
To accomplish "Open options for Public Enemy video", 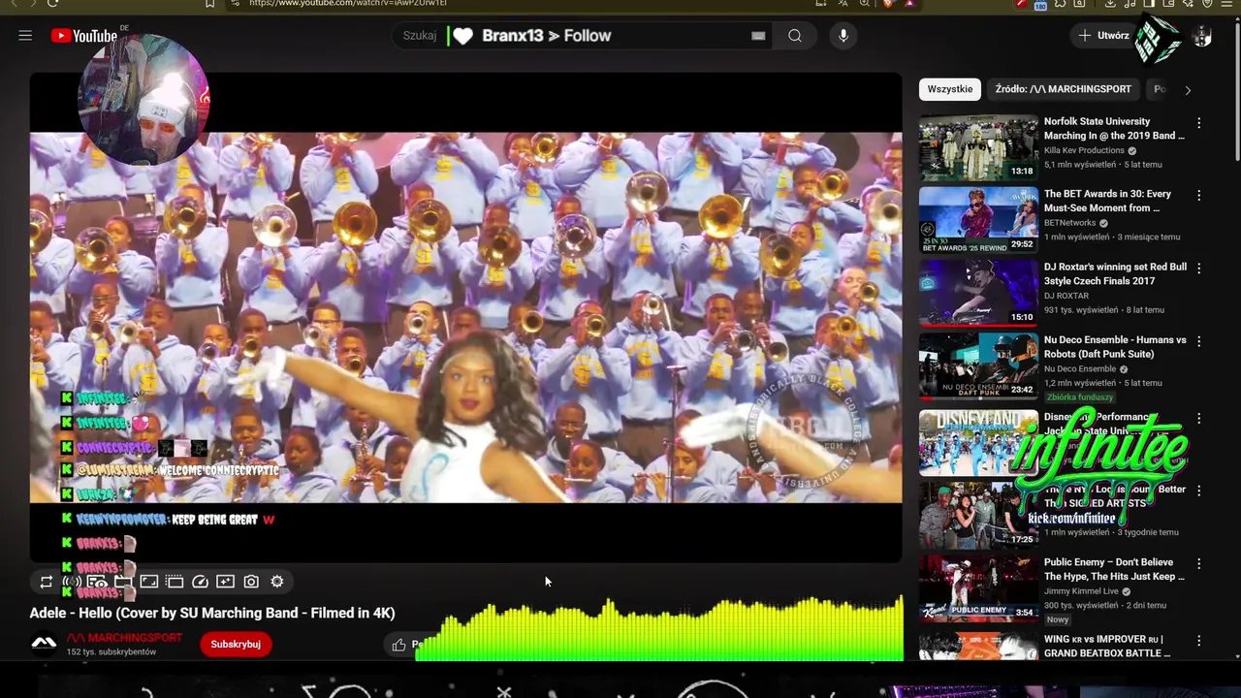I will tap(1198, 564).
